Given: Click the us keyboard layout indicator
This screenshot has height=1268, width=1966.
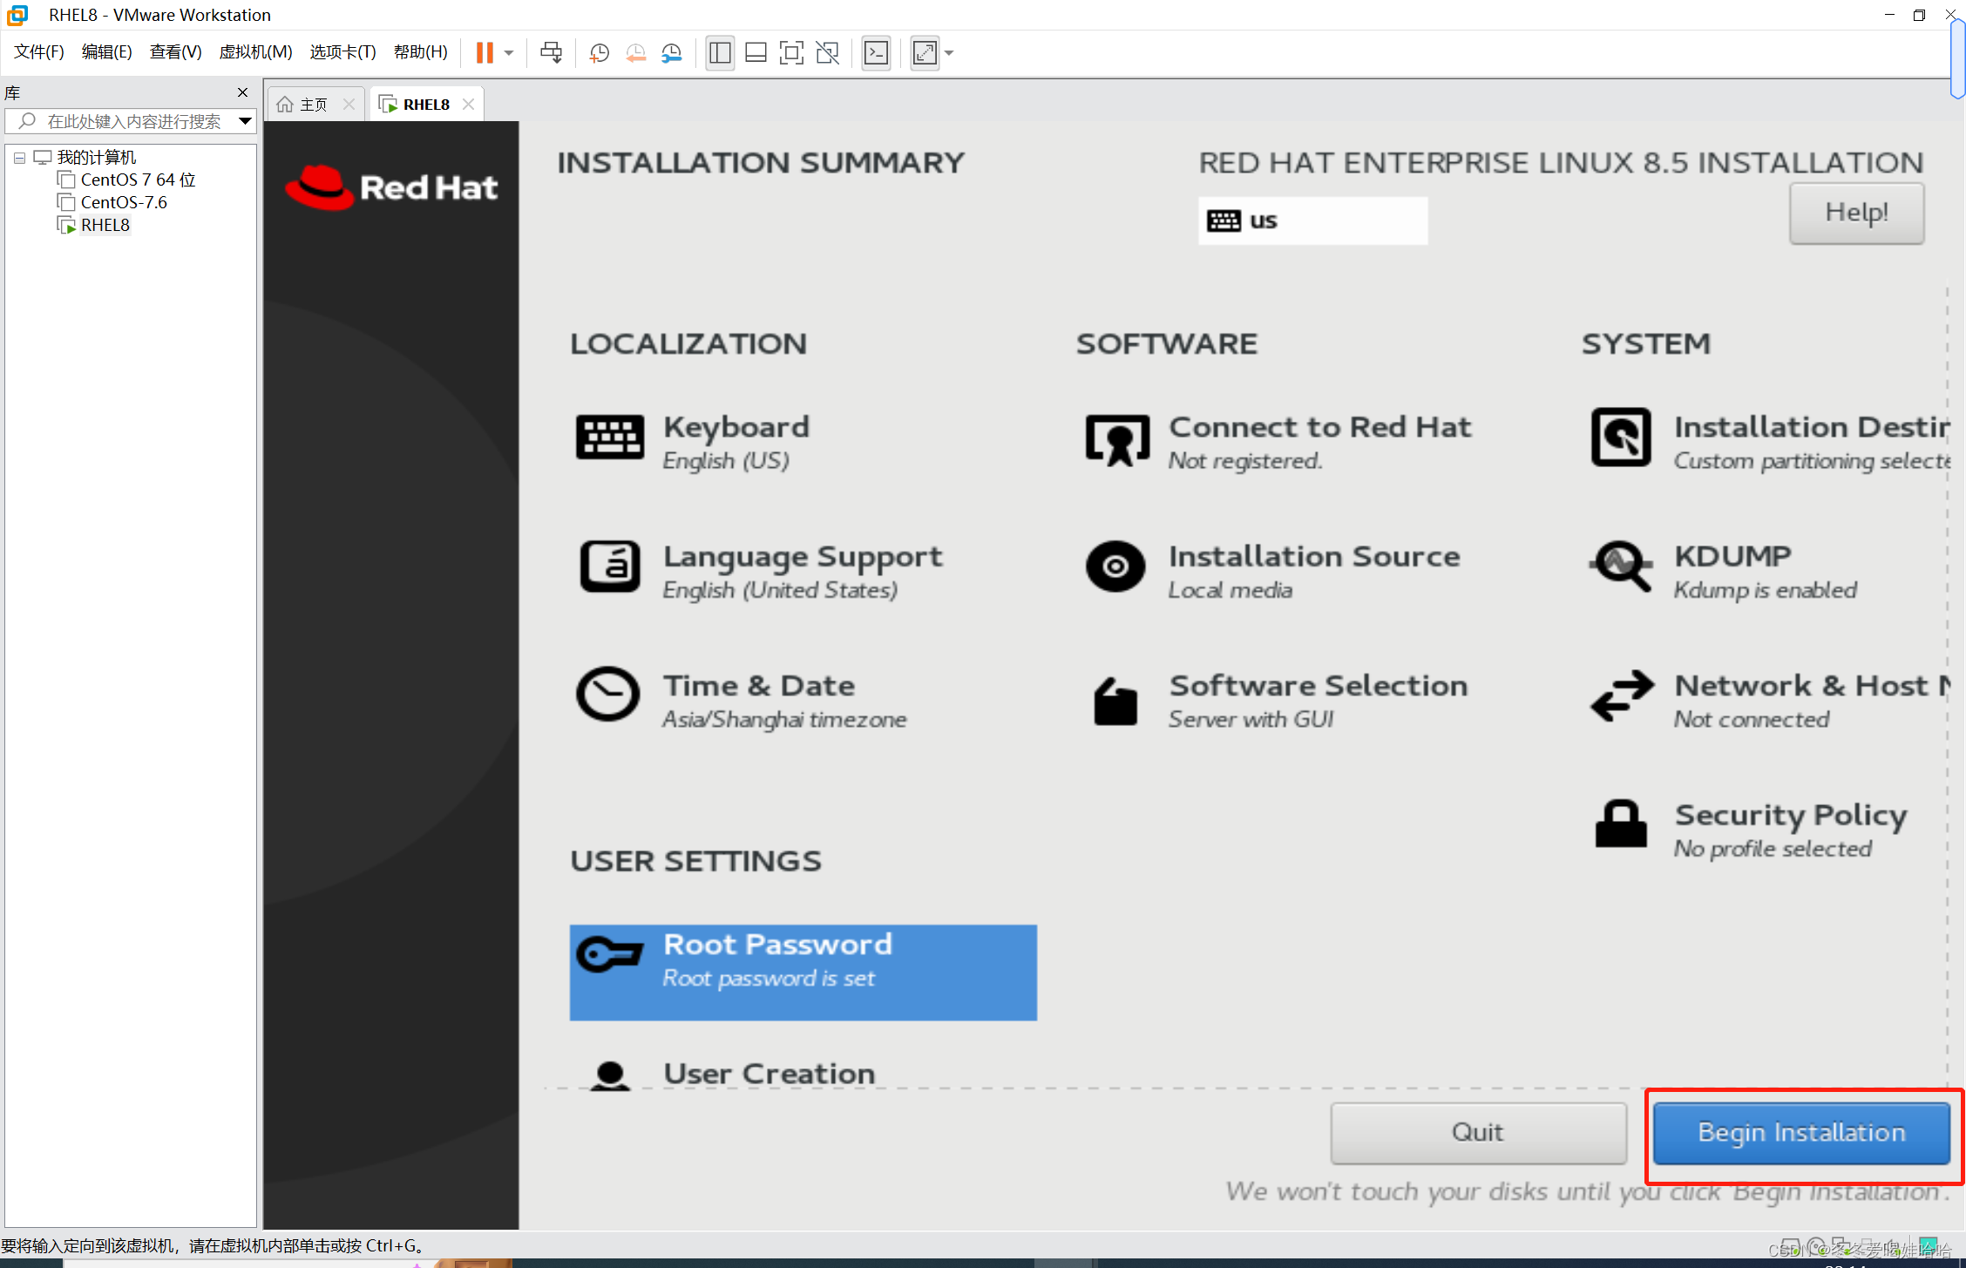Looking at the screenshot, I should [1312, 220].
